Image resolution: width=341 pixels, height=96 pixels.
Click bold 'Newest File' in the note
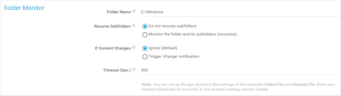[303, 85]
